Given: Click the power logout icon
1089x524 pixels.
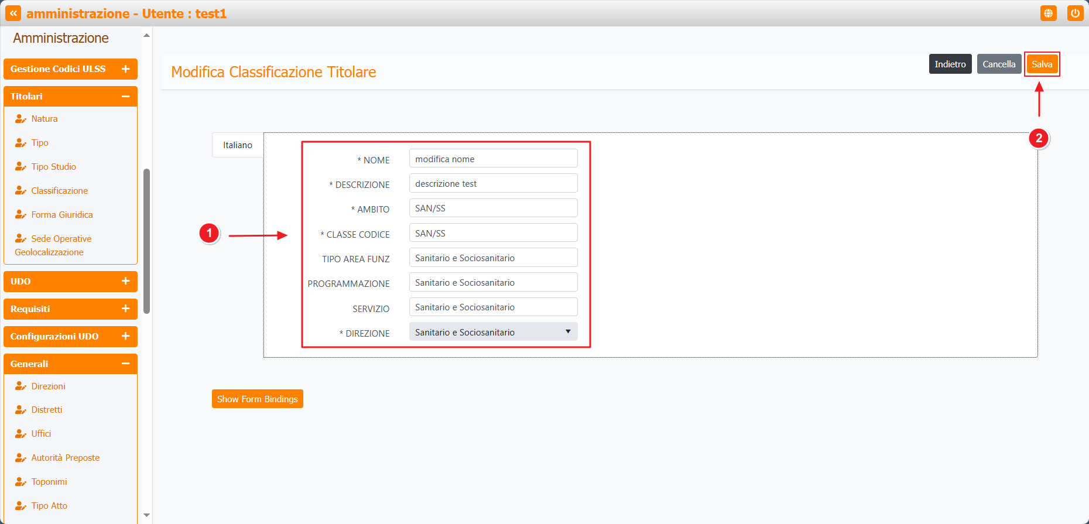Looking at the screenshot, I should (1075, 13).
